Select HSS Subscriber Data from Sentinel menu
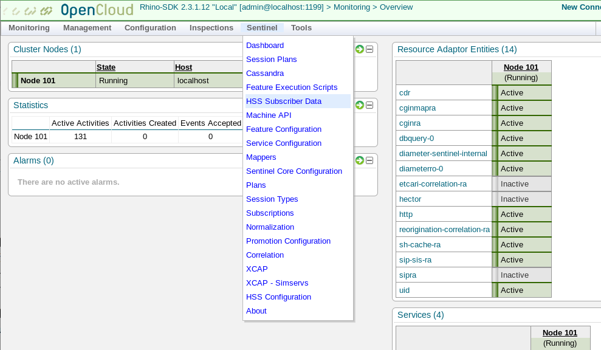Viewport: 601px width, 350px height. pos(284,101)
